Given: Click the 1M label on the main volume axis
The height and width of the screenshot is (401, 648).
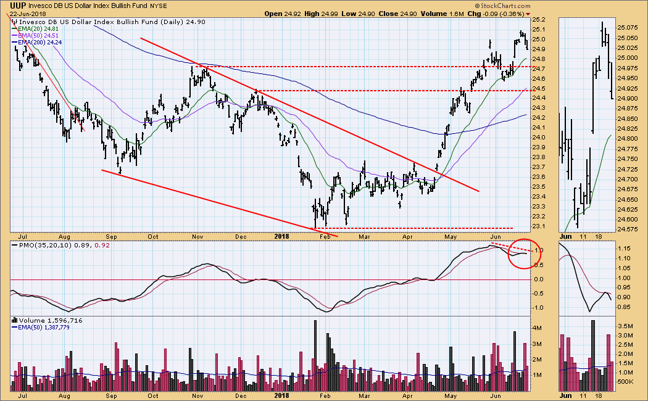Looking at the screenshot, I should point(538,375).
